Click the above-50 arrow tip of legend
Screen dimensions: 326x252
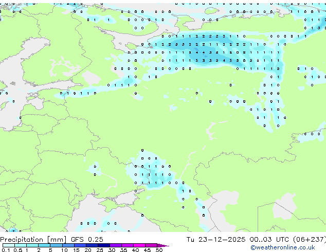point(163,245)
